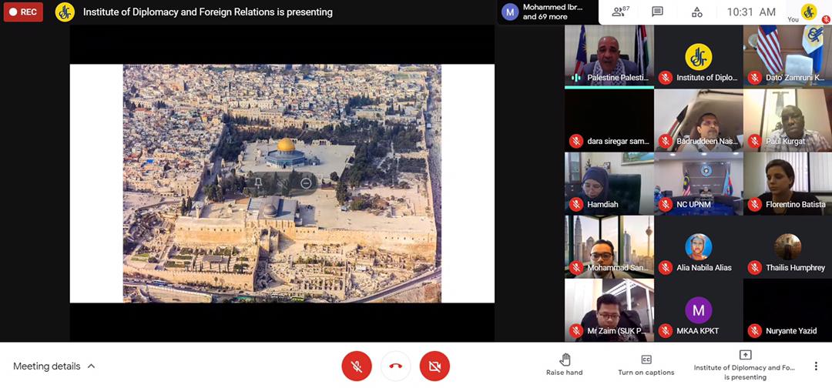Click the red hang-up call button

point(395,366)
